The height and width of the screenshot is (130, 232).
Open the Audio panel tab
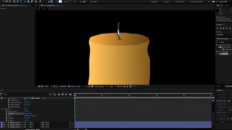coord(227,5)
